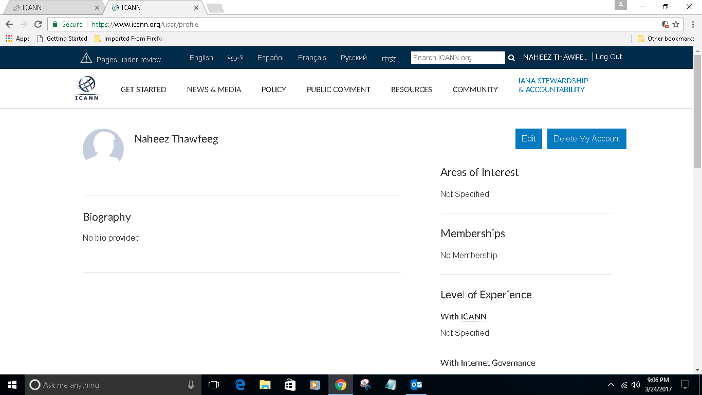This screenshot has height=395, width=702.
Task: Click the Delete My Account button
Action: point(586,138)
